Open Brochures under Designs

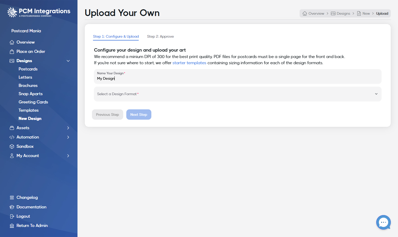pos(28,86)
